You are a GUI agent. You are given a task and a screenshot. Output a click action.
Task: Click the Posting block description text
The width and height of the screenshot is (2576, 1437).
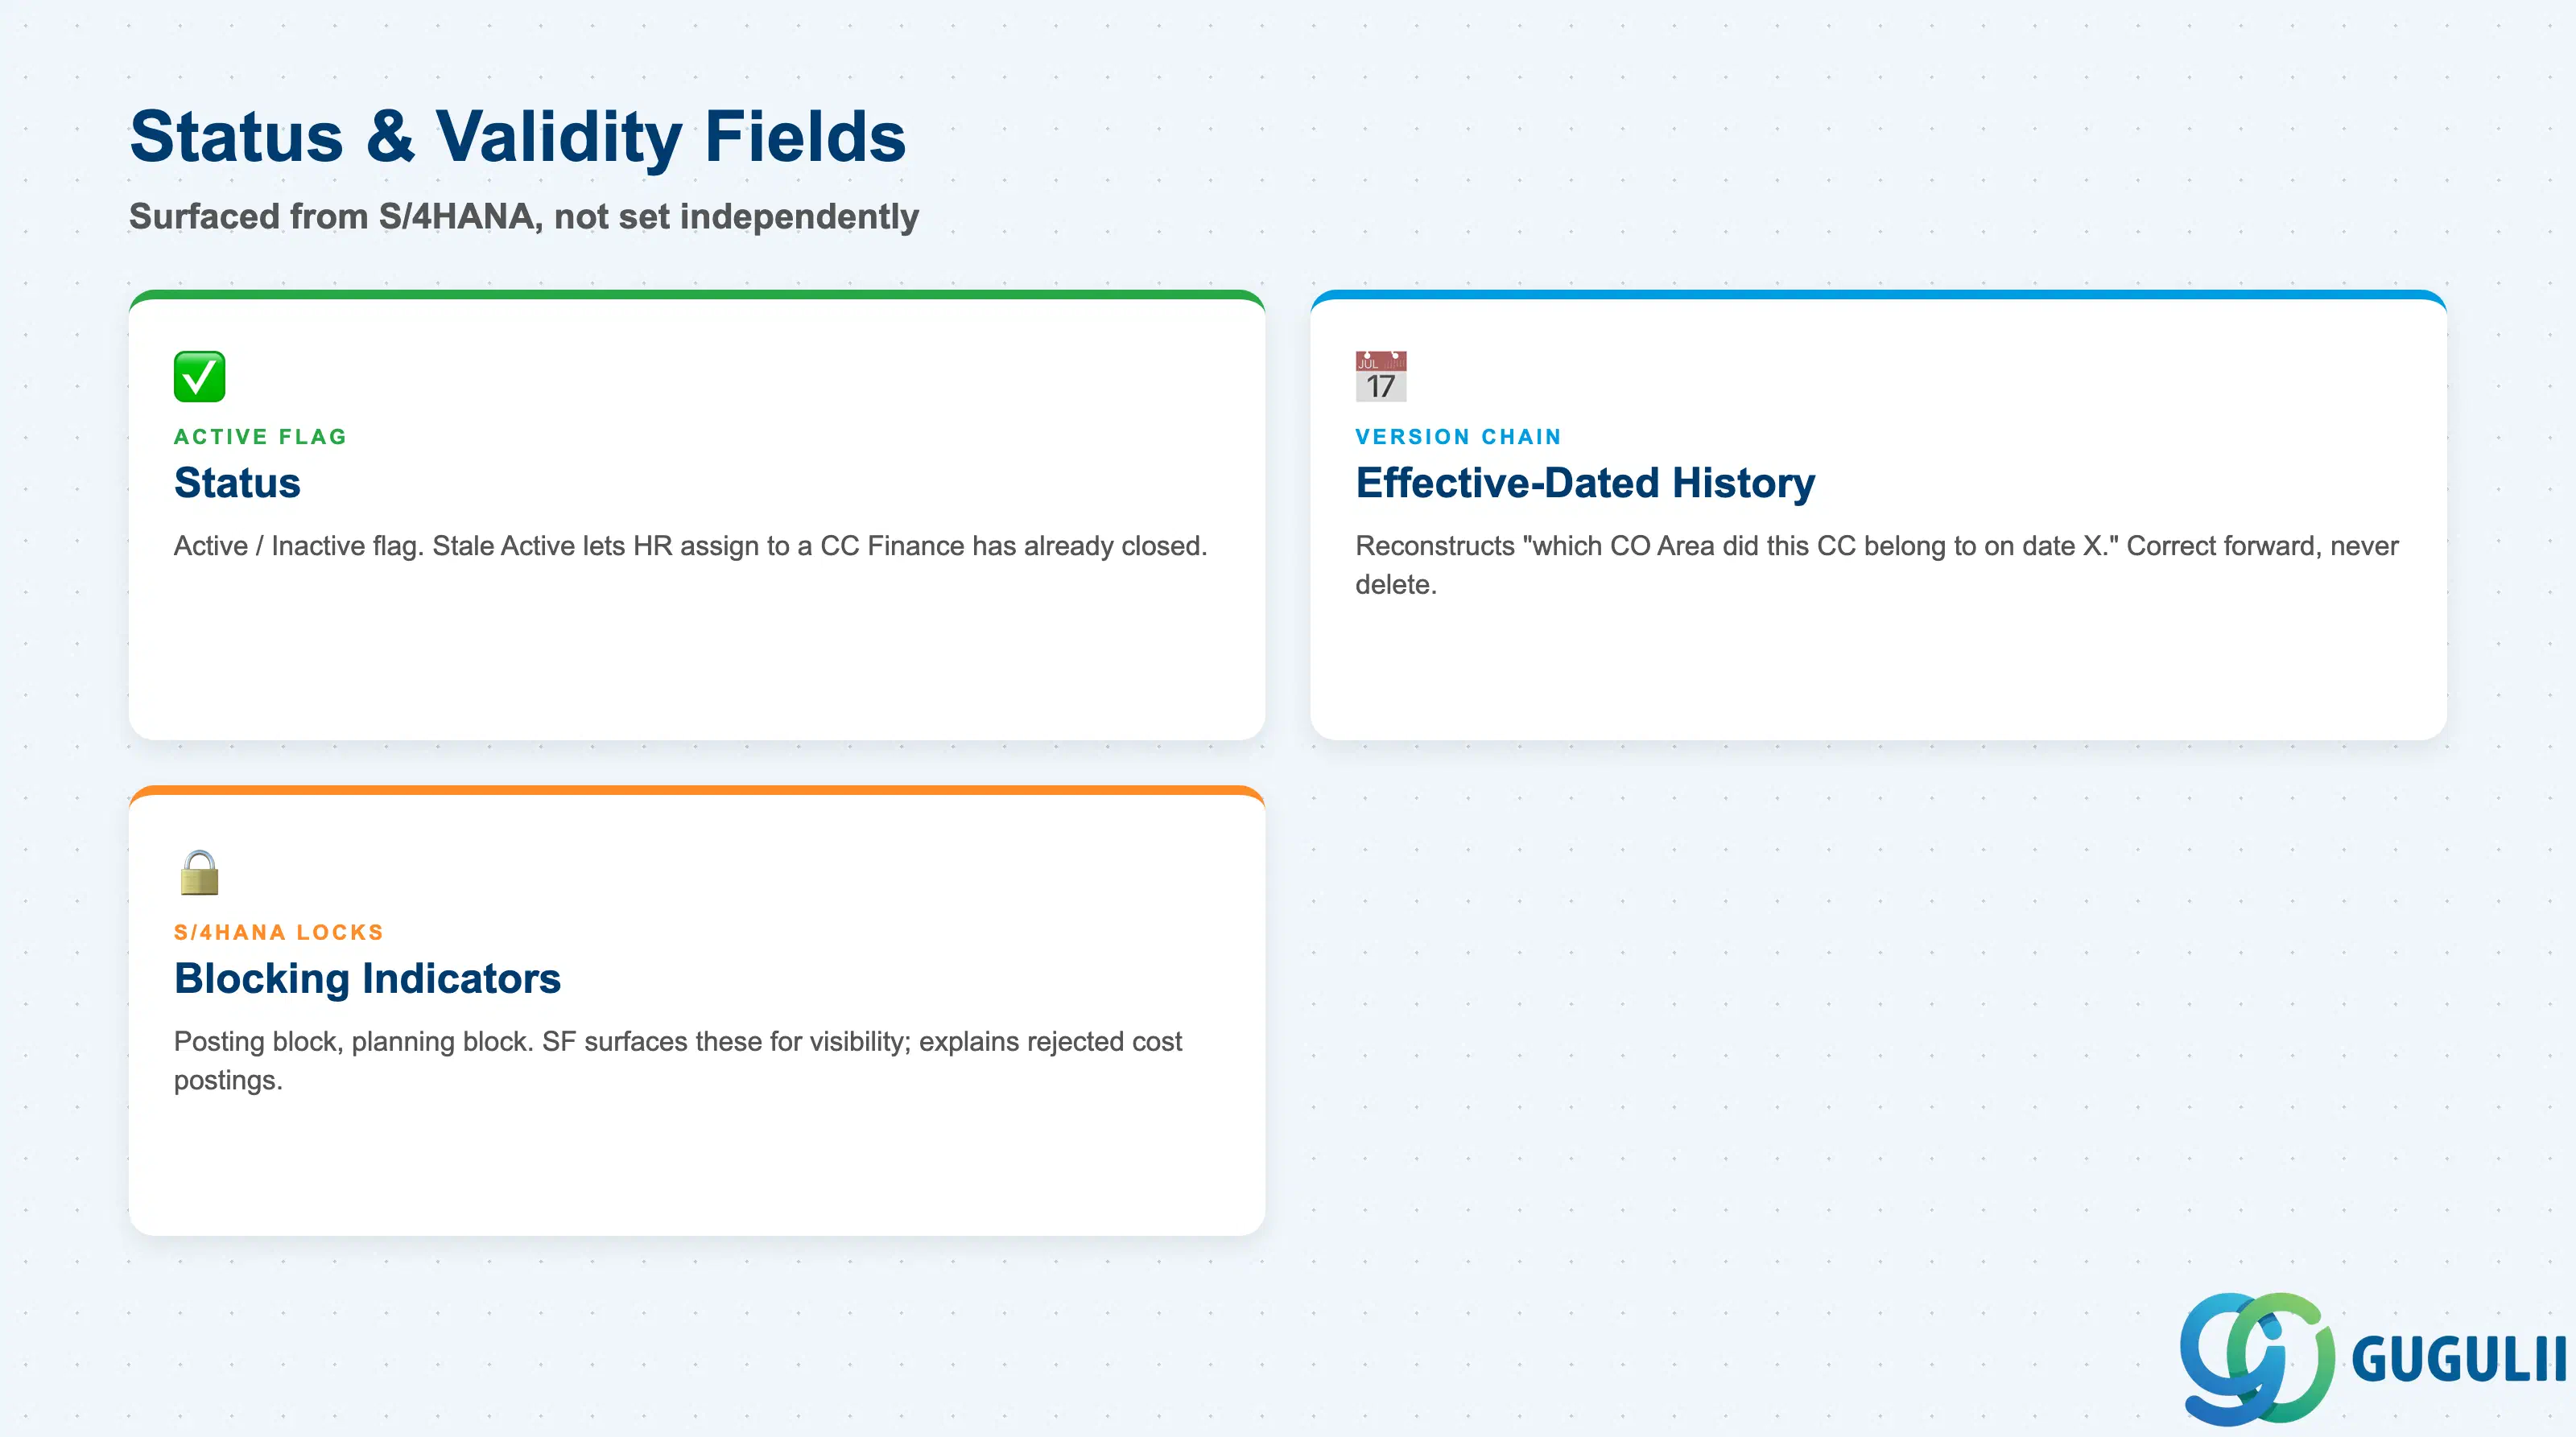point(678,1060)
